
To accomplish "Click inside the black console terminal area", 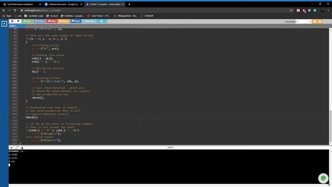I will (169, 167).
